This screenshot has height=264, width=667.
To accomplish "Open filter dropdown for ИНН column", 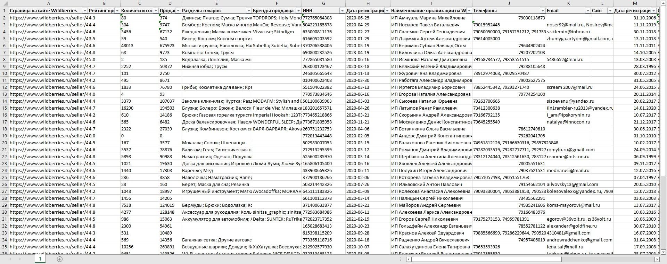I will pos(342,11).
